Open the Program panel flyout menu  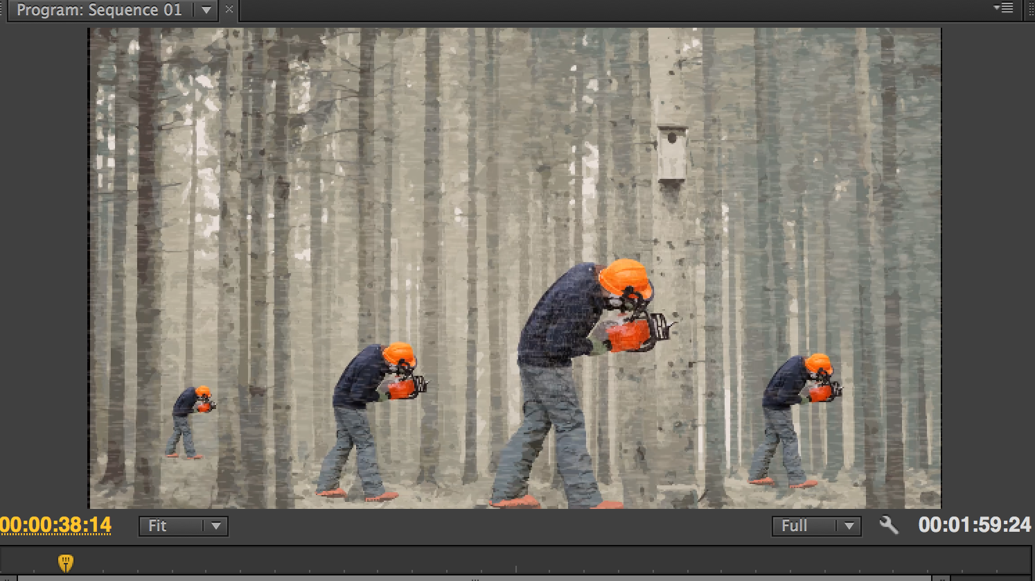pos(1005,8)
